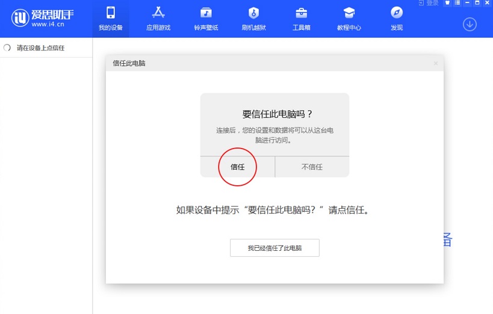Viewport: 493px width, 314px height.
Task: Open the 教程中心 tutorial center
Action: click(x=349, y=19)
